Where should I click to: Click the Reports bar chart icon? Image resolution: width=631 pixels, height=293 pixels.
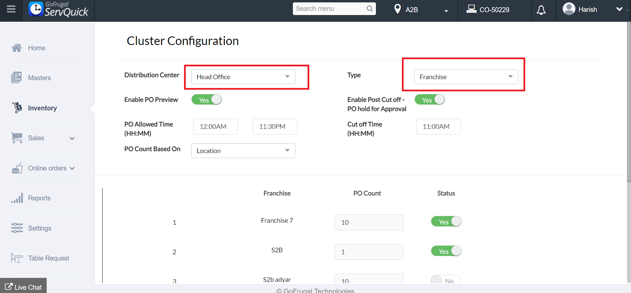tap(17, 198)
